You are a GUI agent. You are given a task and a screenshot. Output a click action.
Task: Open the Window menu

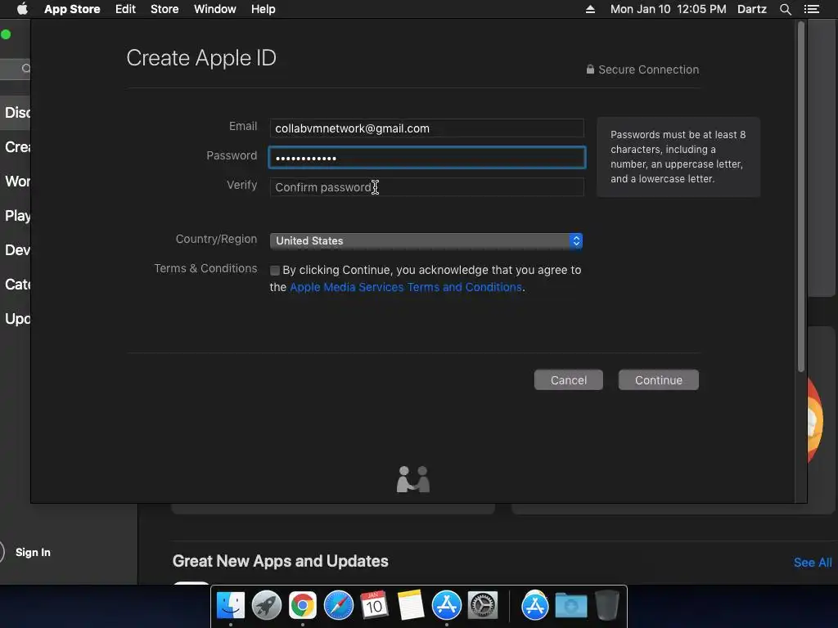coord(215,9)
